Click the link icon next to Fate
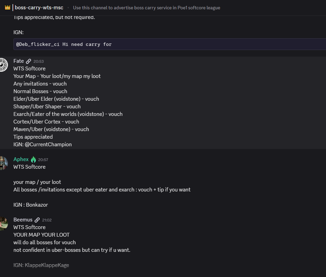 pos(29,61)
